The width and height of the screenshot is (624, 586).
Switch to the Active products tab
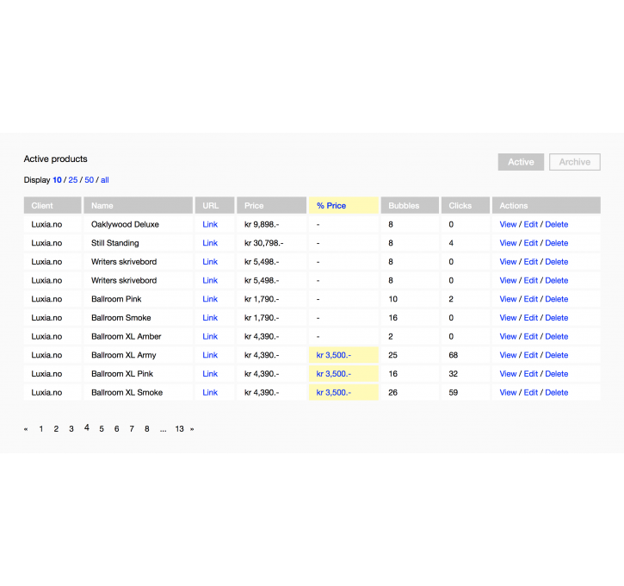tap(521, 162)
